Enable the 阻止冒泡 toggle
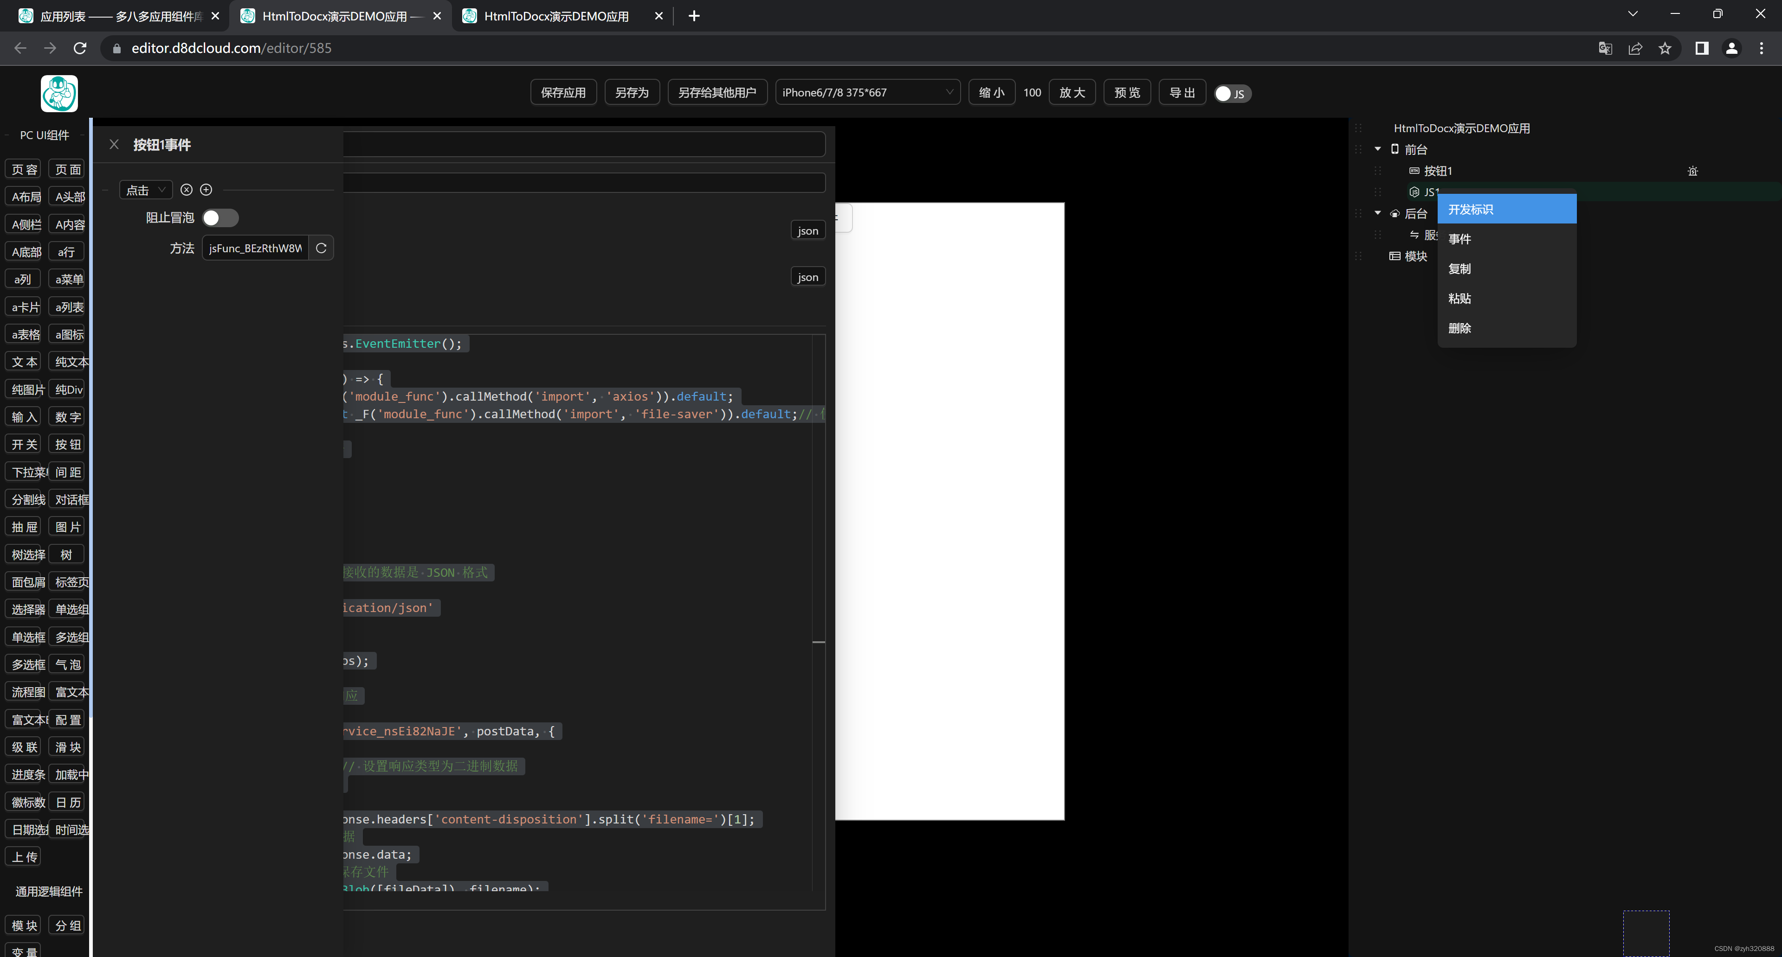The width and height of the screenshot is (1782, 957). pos(220,217)
